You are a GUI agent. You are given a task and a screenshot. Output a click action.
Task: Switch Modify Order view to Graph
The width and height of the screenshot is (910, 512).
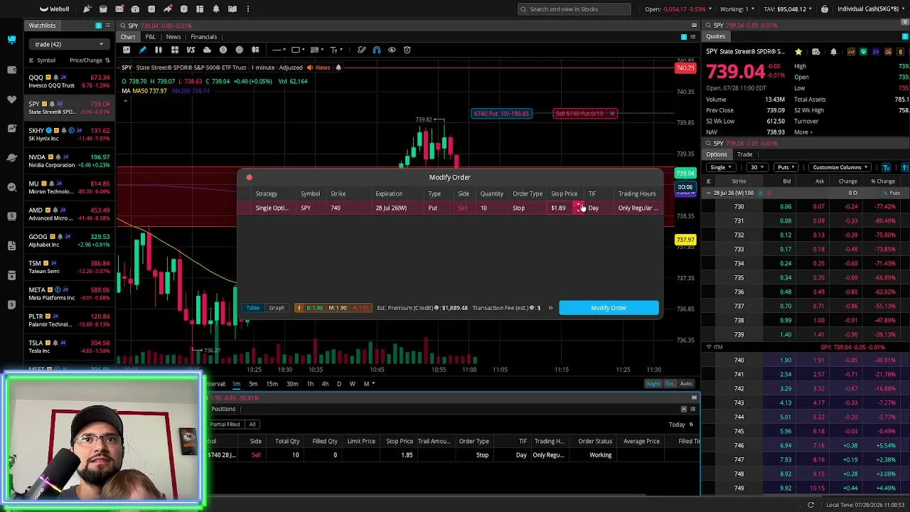(x=277, y=308)
